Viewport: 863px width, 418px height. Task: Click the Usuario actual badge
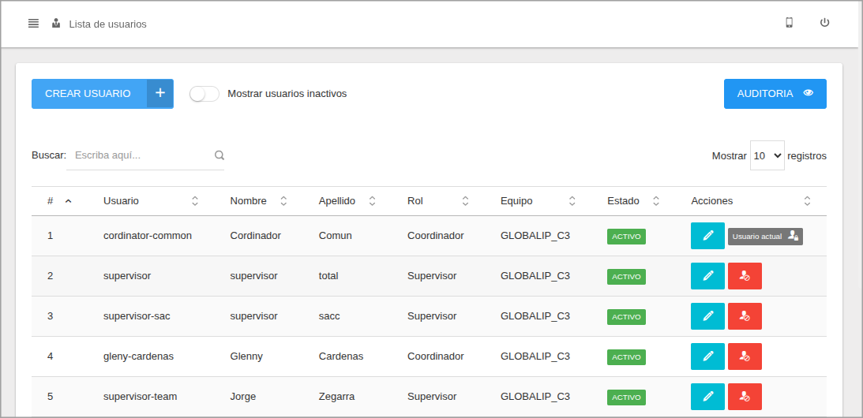[764, 236]
